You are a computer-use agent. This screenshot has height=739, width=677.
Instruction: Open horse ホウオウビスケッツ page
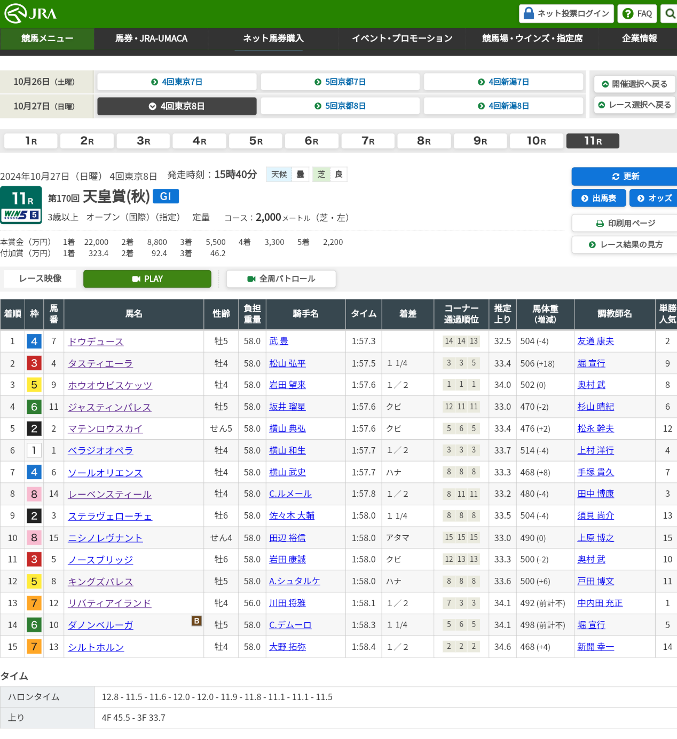110,385
